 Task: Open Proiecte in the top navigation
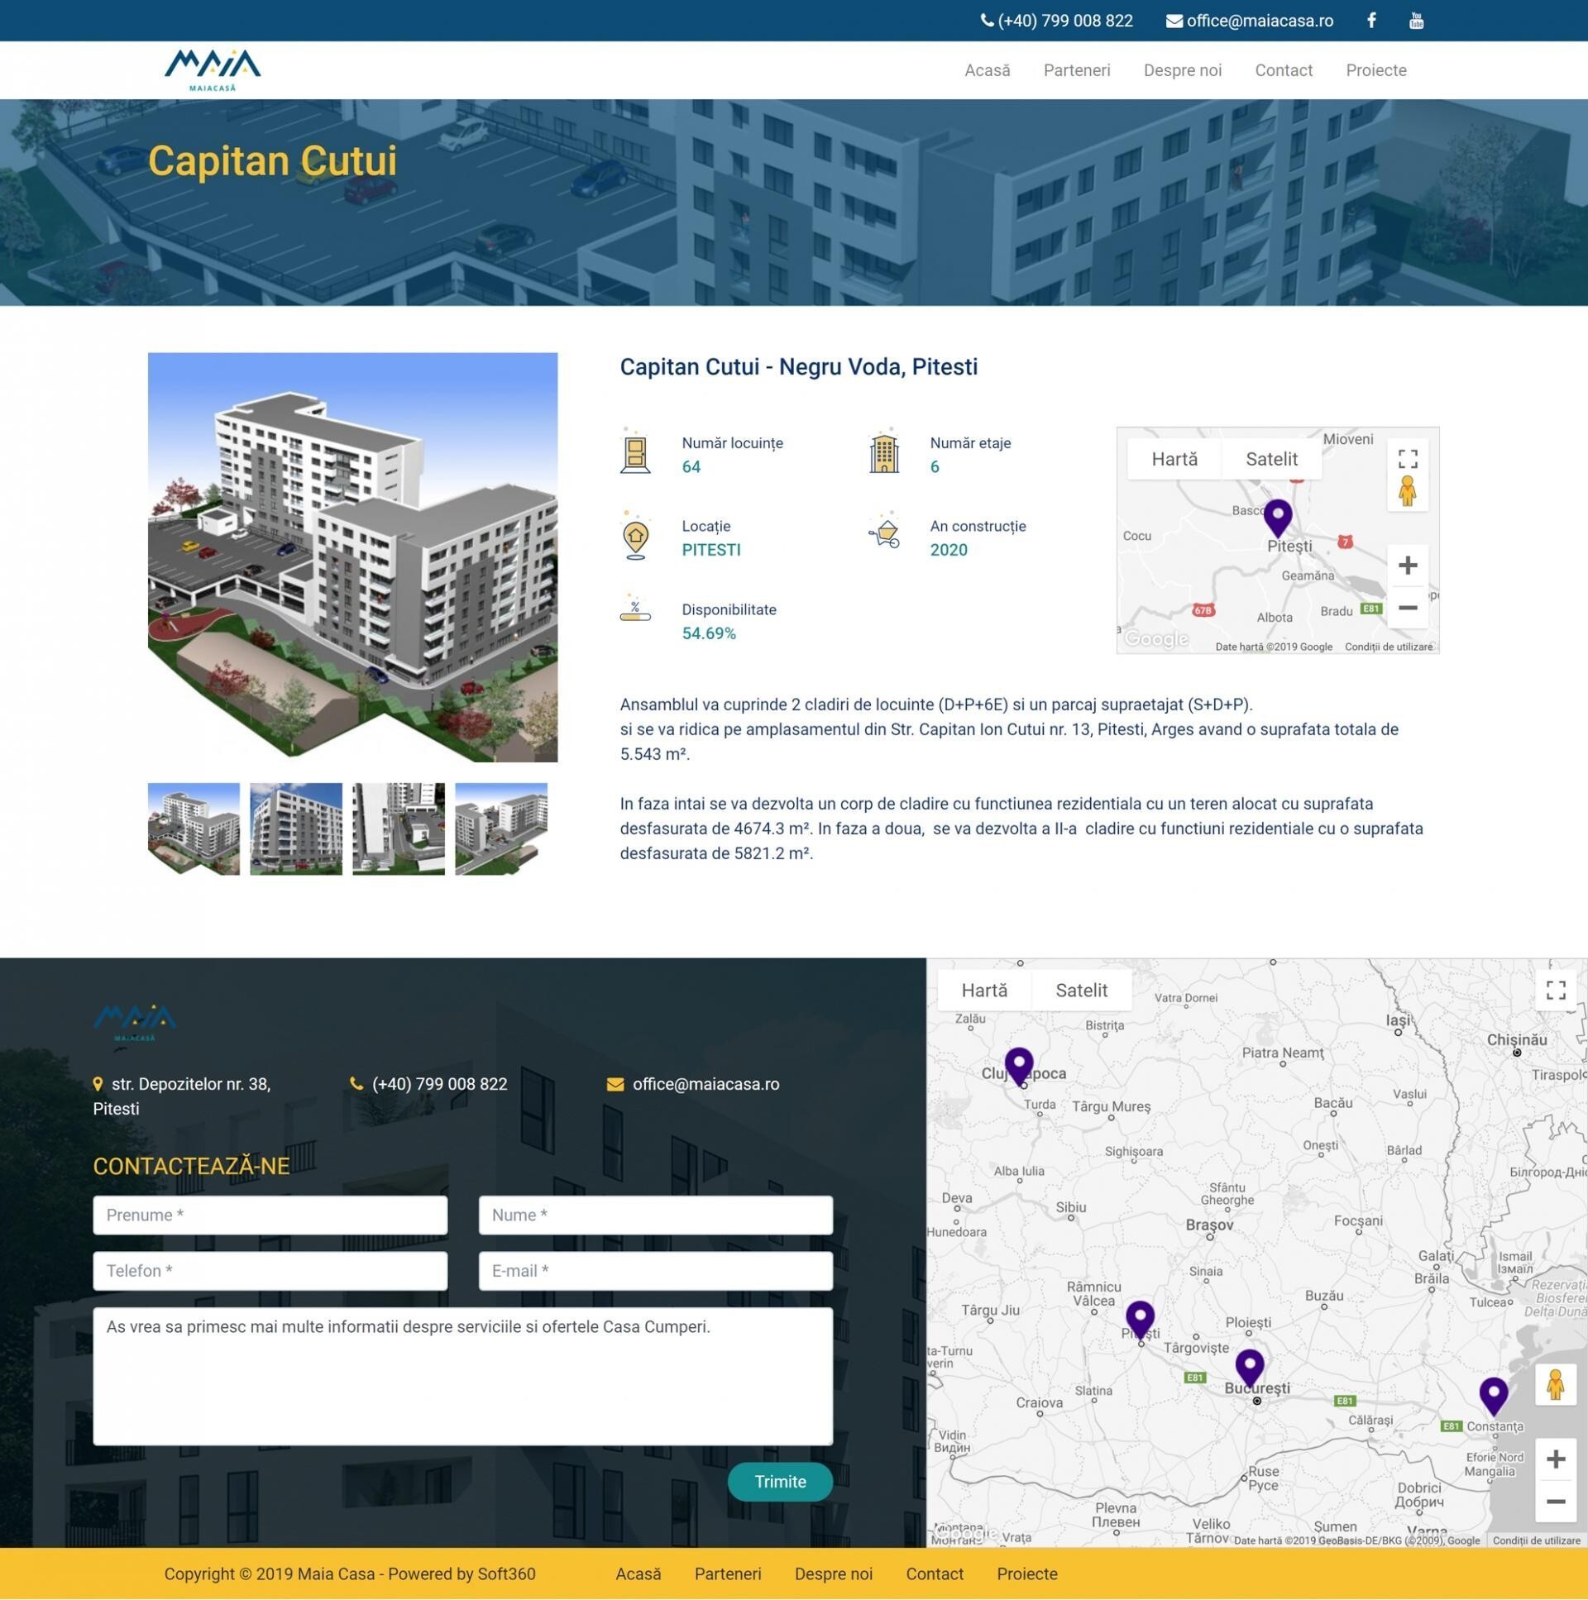click(x=1376, y=70)
